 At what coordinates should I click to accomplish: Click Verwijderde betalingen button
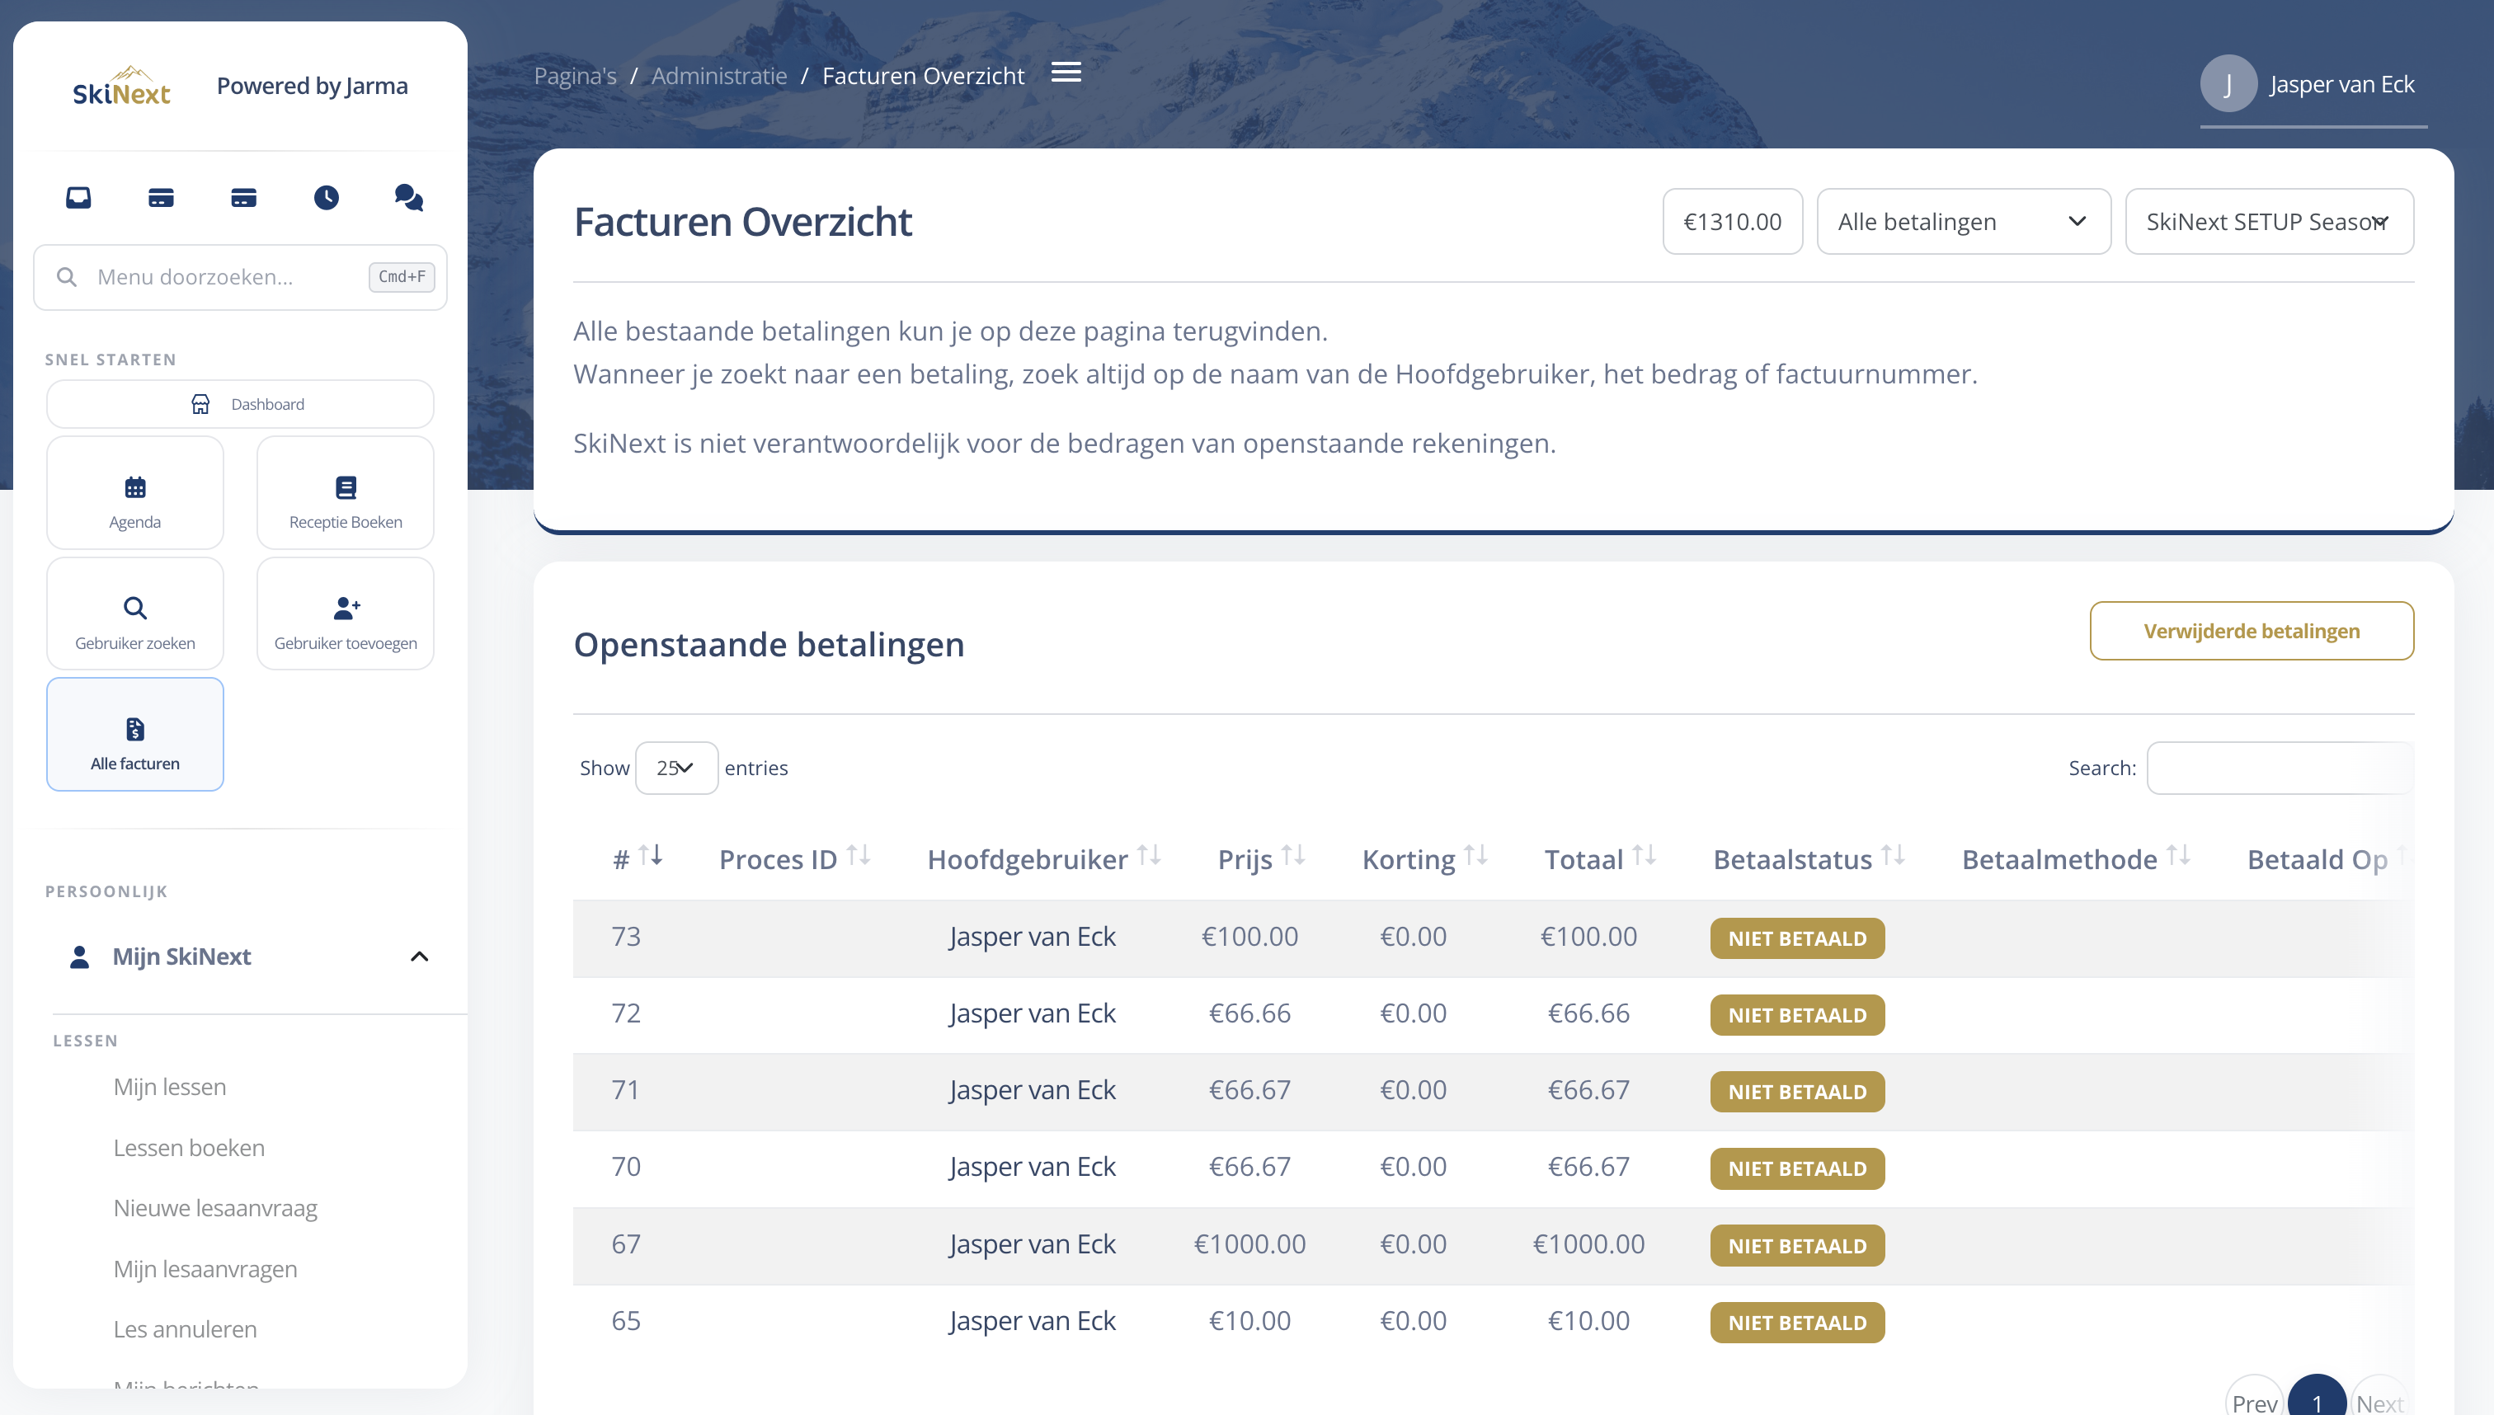click(2251, 631)
